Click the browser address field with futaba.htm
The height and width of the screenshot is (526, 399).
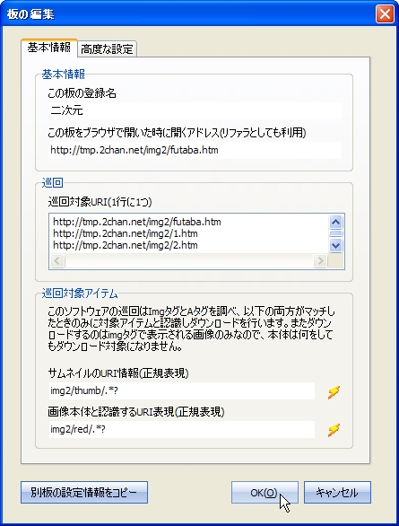pos(195,150)
